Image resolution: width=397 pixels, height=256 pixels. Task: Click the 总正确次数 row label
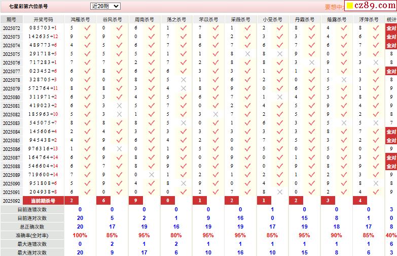pos(32,227)
